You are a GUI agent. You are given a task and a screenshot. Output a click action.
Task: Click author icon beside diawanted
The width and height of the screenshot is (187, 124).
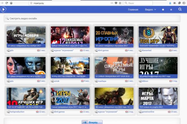[x=140, y=51]
